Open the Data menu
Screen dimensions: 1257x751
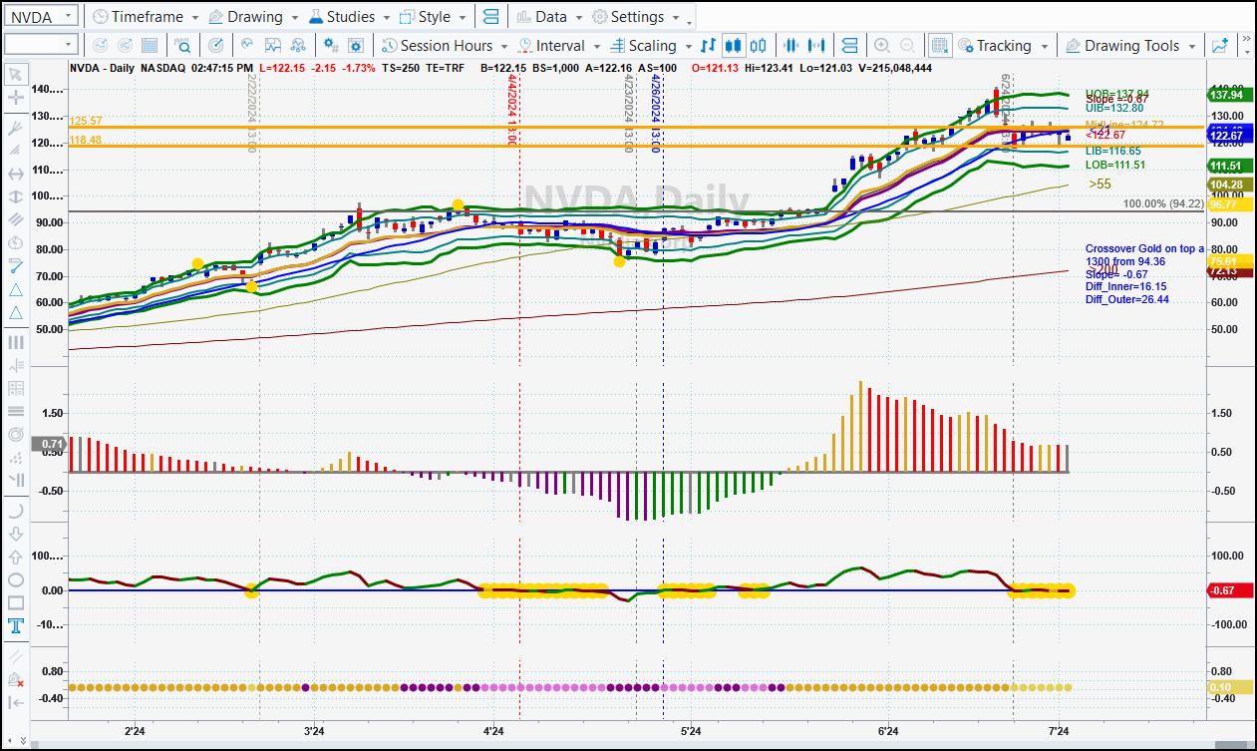[549, 17]
